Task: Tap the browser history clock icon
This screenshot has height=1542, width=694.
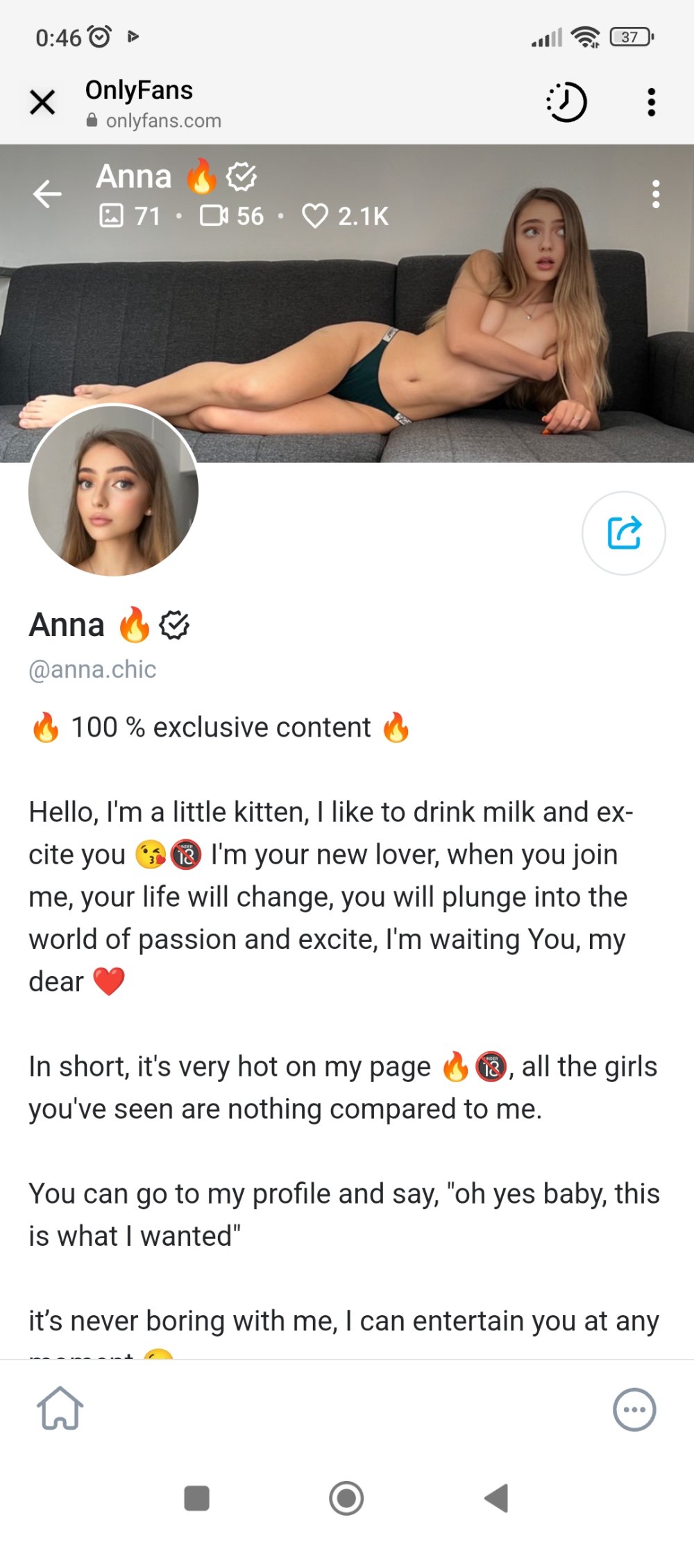Action: coord(566,103)
